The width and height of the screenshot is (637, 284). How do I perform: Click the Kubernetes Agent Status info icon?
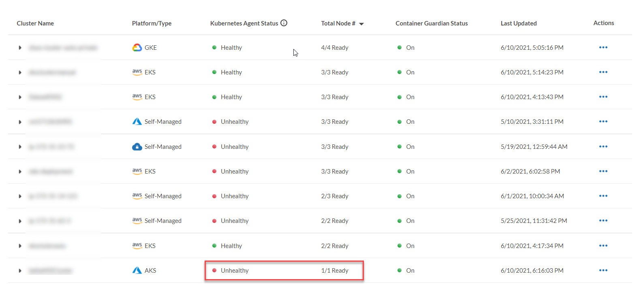click(x=284, y=23)
